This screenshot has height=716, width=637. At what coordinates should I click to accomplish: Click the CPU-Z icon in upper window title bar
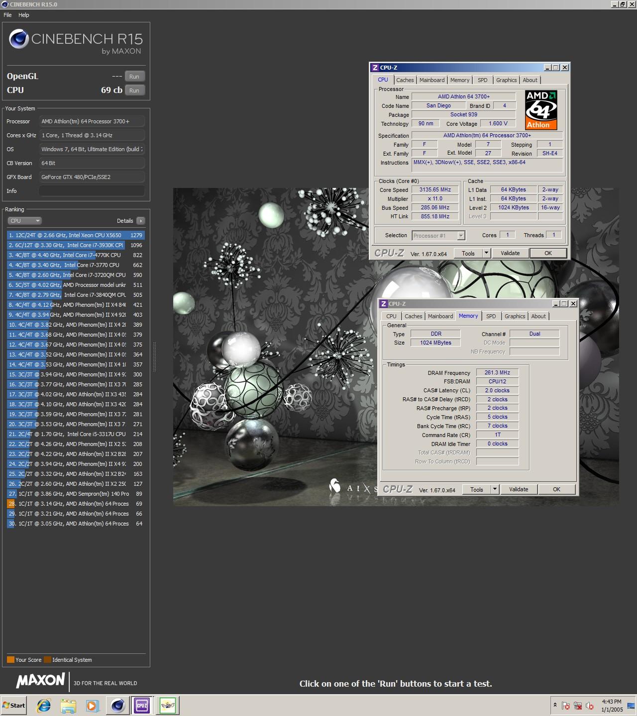click(x=375, y=68)
